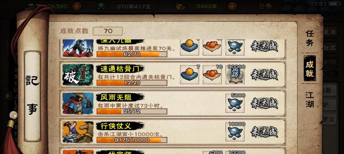Click the 成就点数 value field showing 70
The height and width of the screenshot is (154, 344).
[108, 31]
